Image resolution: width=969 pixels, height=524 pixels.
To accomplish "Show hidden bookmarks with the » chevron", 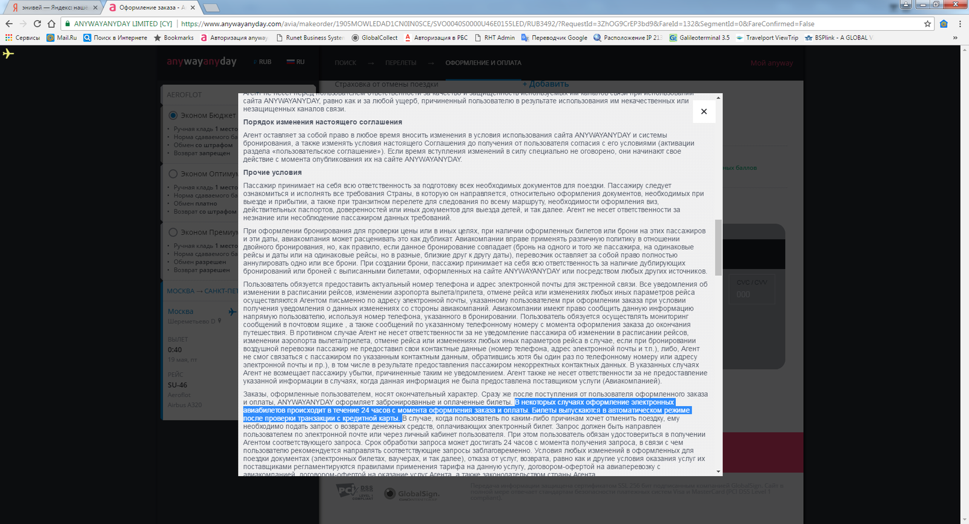I will pyautogui.click(x=955, y=38).
